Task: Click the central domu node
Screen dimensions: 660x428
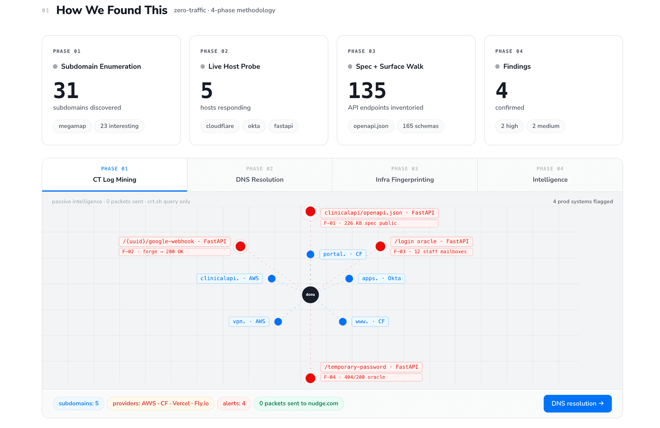Action: coord(310,294)
